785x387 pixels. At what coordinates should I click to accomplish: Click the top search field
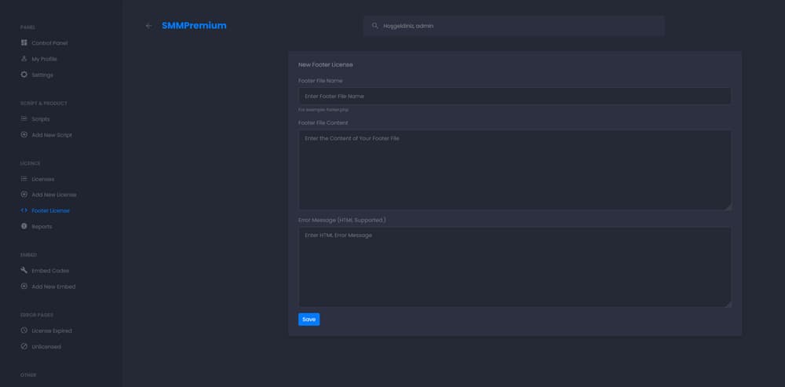click(x=514, y=26)
